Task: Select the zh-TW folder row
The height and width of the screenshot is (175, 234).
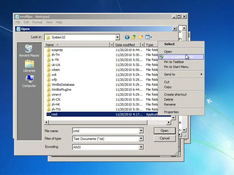Action: pos(102,109)
